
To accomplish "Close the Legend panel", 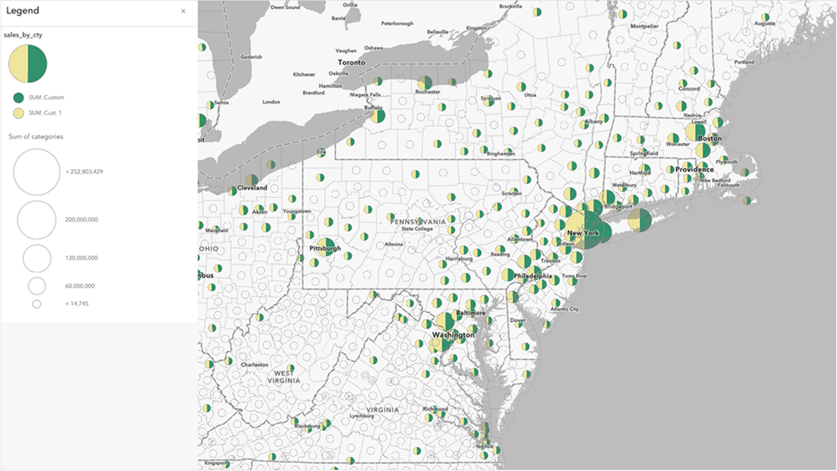I will [x=183, y=11].
